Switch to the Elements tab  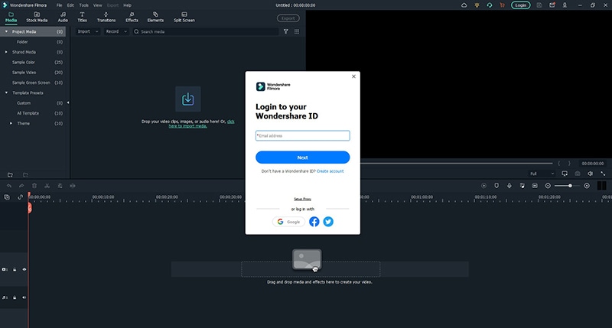point(155,17)
